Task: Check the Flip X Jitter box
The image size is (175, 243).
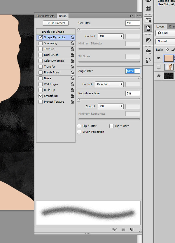Action: pyautogui.click(x=79, y=126)
